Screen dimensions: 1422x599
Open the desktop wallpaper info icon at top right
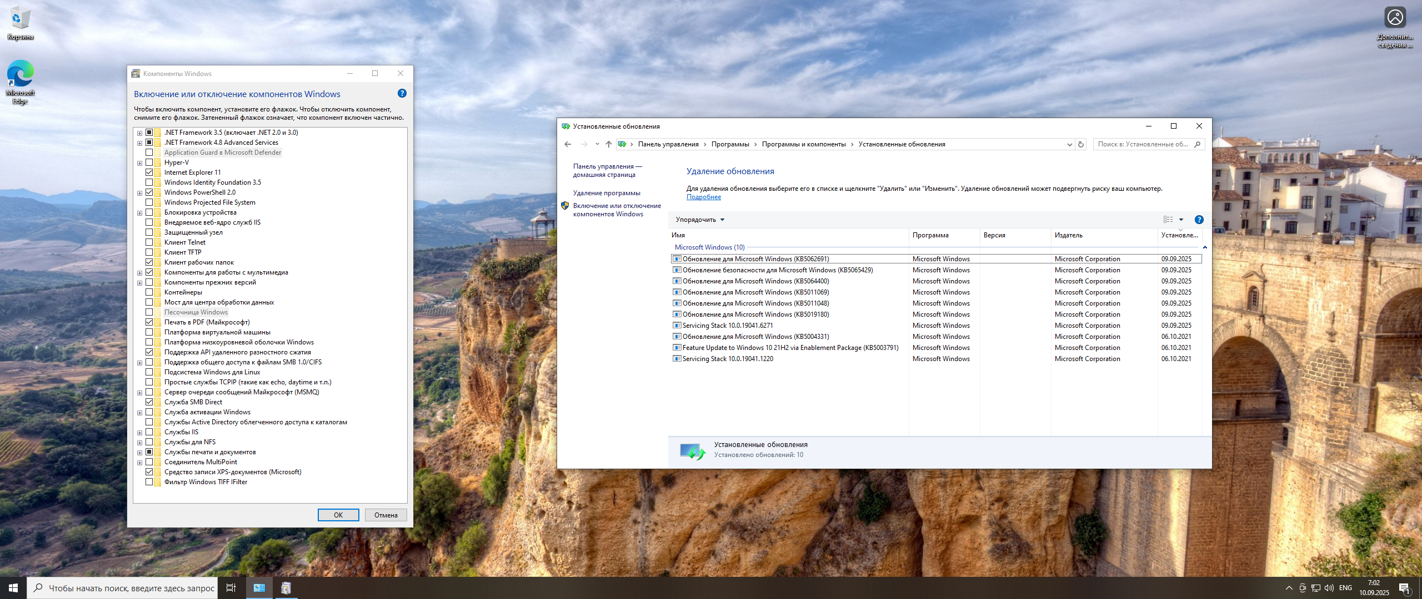click(1395, 27)
